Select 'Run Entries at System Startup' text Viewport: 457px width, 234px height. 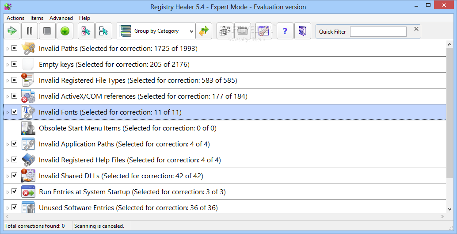[84, 192]
